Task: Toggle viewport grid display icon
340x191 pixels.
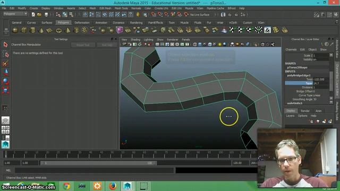Action: click(x=157, y=45)
